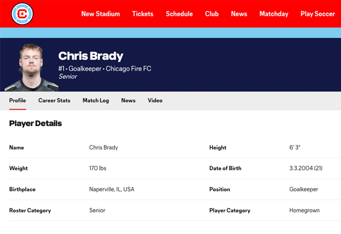The height and width of the screenshot is (234, 341).
Task: Open the New Stadium menu item
Action: pyautogui.click(x=101, y=14)
